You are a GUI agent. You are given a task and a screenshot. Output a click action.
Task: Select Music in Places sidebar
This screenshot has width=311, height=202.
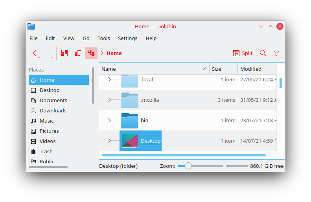coord(46,121)
